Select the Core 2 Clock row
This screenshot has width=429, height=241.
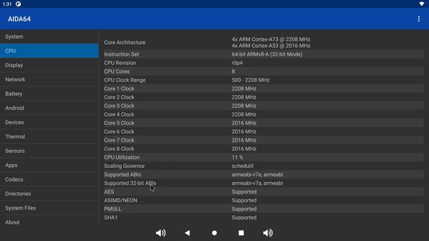point(263,97)
